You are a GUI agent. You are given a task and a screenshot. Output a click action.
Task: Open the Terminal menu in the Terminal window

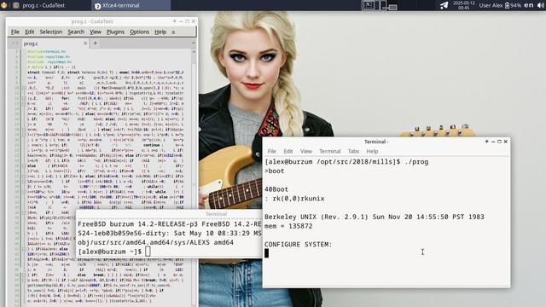[330, 151]
